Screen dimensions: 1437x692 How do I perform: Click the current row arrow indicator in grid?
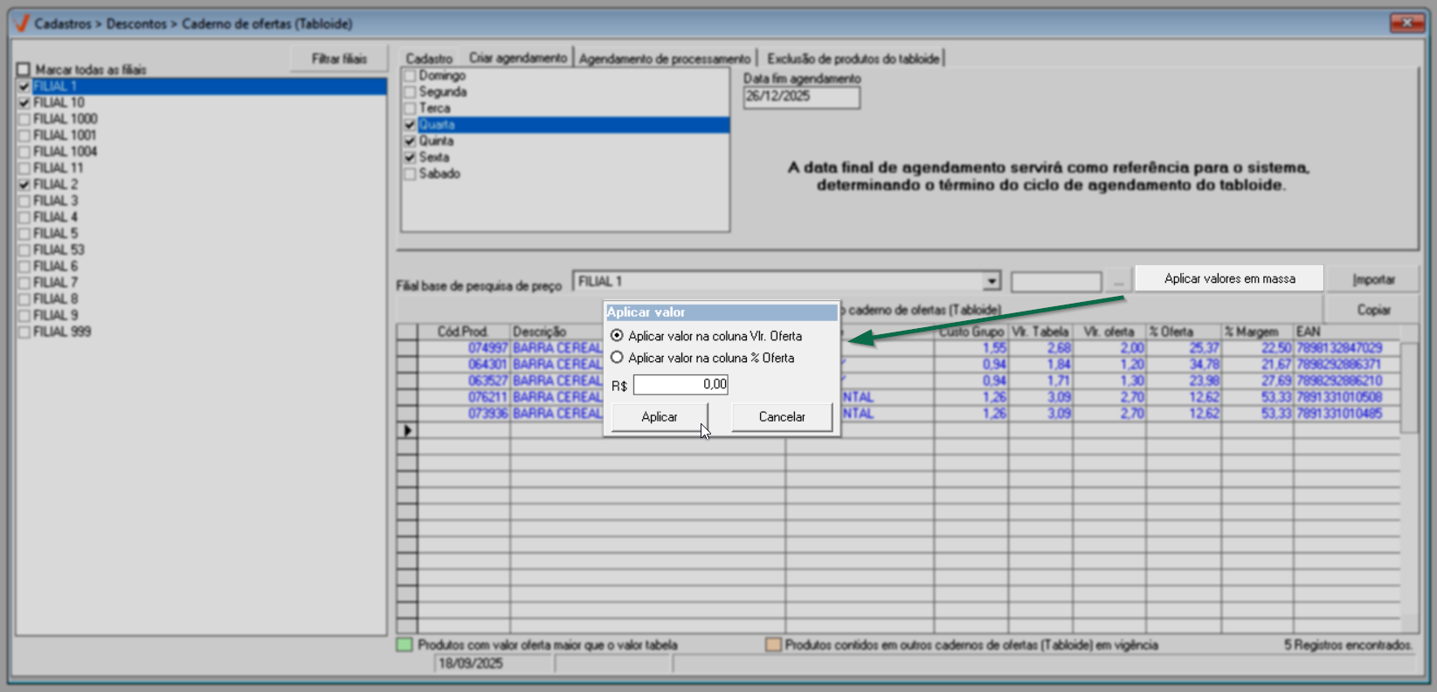(x=407, y=430)
